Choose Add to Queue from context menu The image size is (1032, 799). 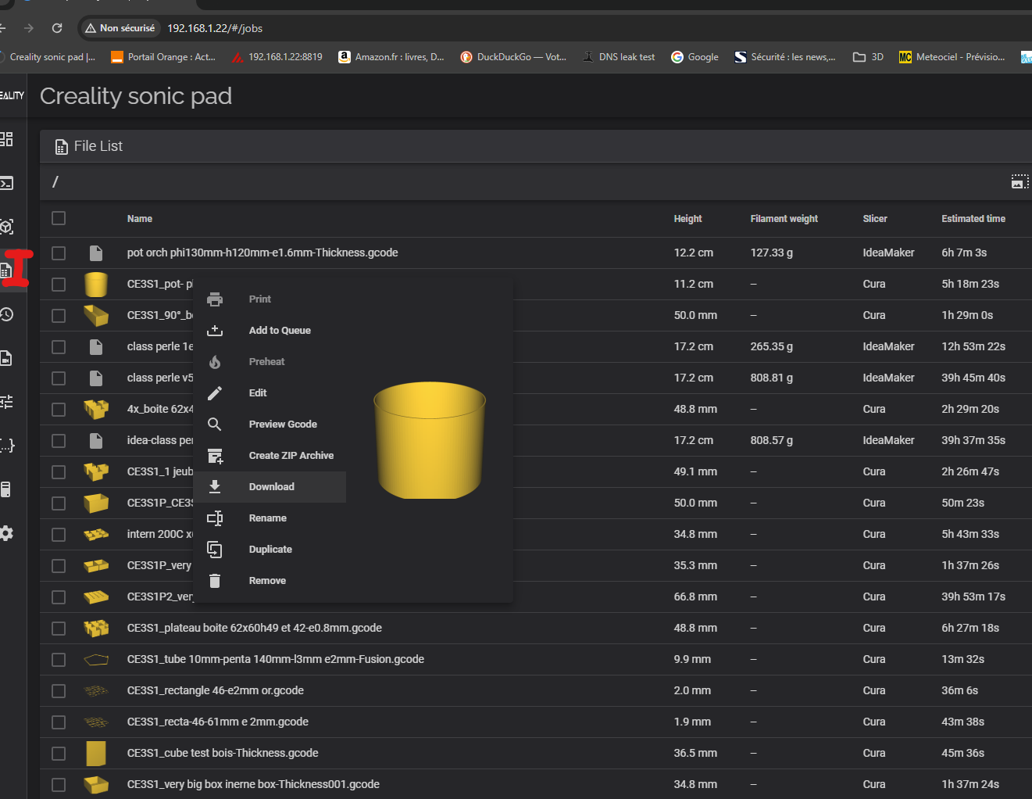tap(270, 331)
